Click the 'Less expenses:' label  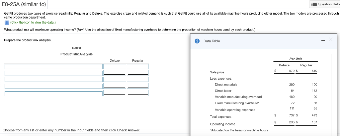221,78
